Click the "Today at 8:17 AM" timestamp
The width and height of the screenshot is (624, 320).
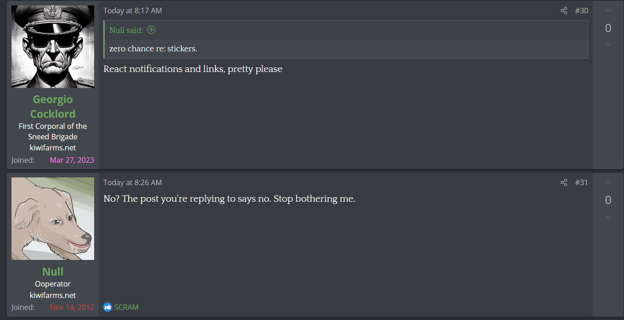[x=132, y=11]
